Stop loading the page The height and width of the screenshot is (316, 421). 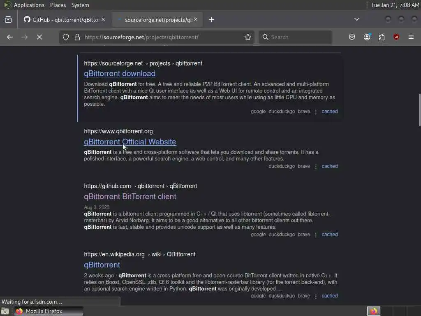coord(39,37)
